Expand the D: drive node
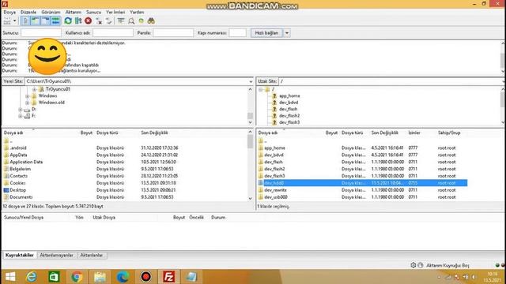 (x=21, y=110)
